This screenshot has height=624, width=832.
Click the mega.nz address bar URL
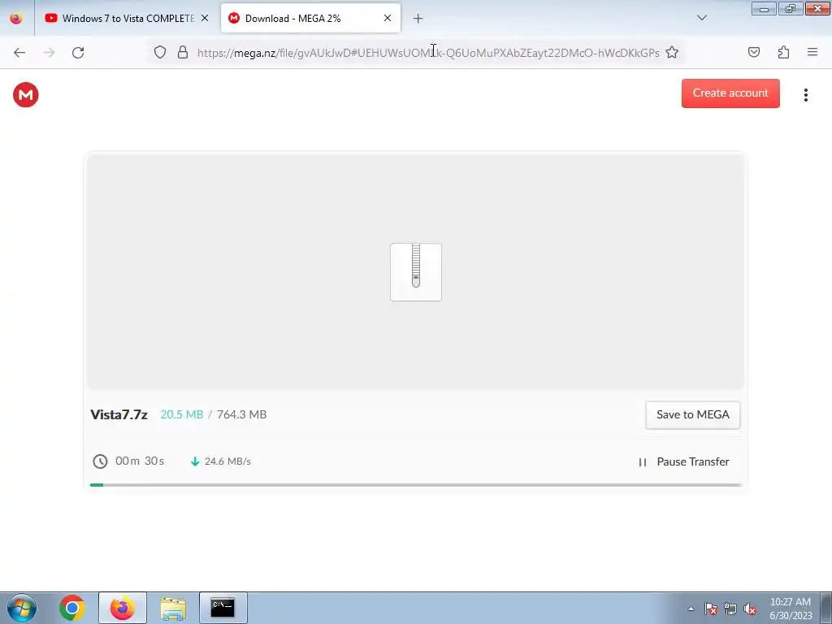pos(427,53)
